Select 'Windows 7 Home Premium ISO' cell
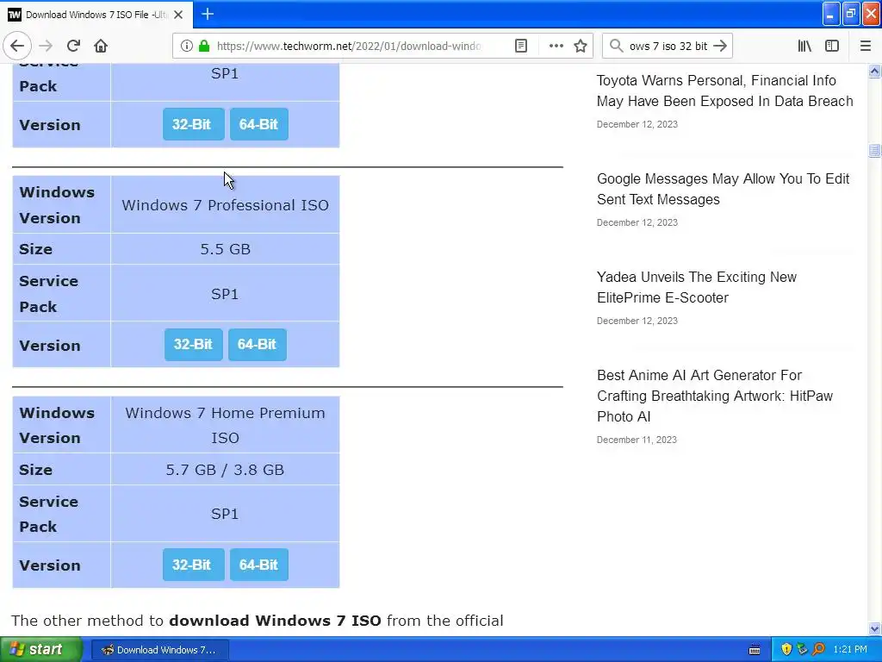Viewport: 882px width, 662px height. (x=225, y=425)
